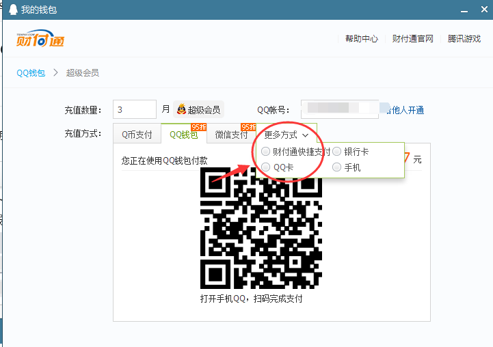493x347 pixels.
Task: Click the 95折 badge on 微信支付 tab
Action: click(248, 127)
